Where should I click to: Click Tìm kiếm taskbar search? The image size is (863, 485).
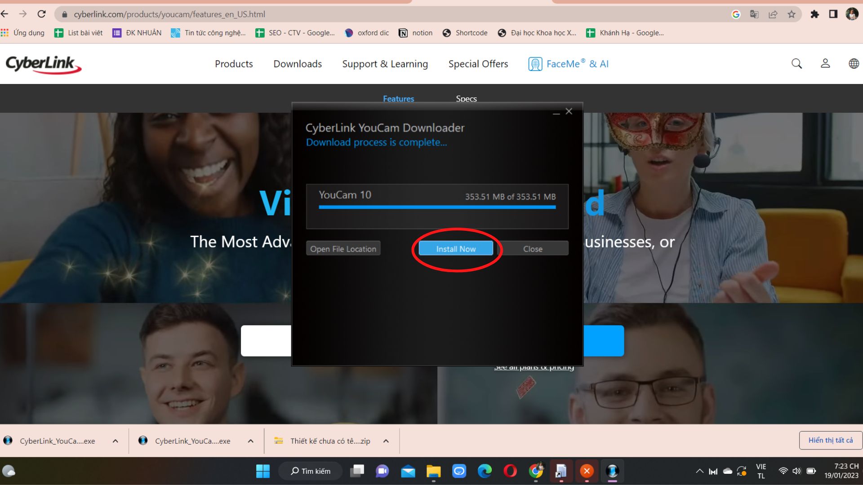tap(311, 471)
